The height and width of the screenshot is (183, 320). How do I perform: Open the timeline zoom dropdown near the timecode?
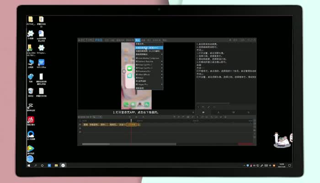pyautogui.click(x=97, y=117)
